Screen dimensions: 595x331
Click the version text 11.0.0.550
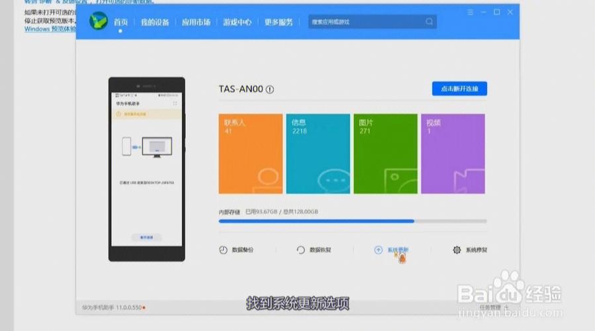click(128, 307)
